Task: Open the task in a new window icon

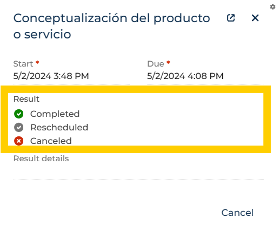Action: [x=231, y=18]
